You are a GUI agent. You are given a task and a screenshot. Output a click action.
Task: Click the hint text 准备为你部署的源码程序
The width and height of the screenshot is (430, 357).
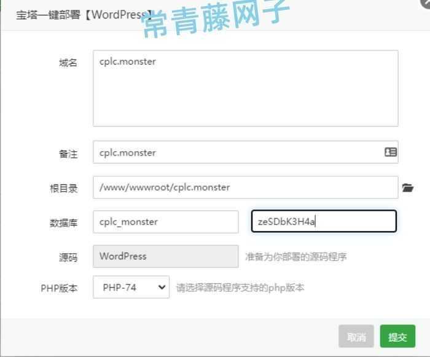296,257
